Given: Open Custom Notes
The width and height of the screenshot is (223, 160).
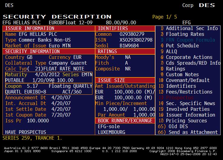Looking at the screenshot, I should tap(180, 74).
